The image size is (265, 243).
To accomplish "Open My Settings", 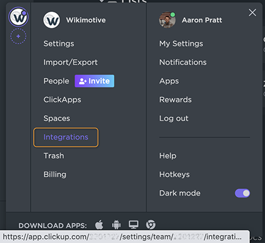I will tap(181, 44).
